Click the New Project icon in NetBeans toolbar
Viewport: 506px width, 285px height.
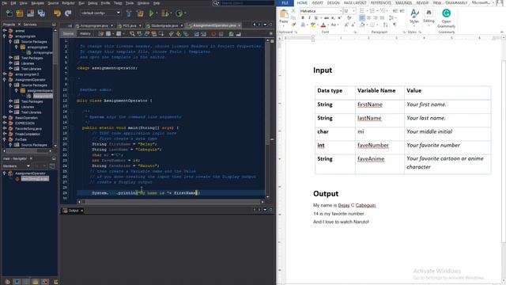[x=20, y=13]
